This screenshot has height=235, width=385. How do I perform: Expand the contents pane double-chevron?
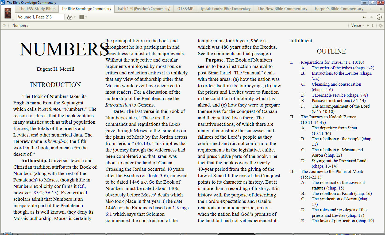4,25
